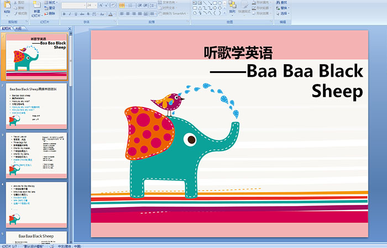
Task: Toggle Bold formatting
Action: [64, 14]
